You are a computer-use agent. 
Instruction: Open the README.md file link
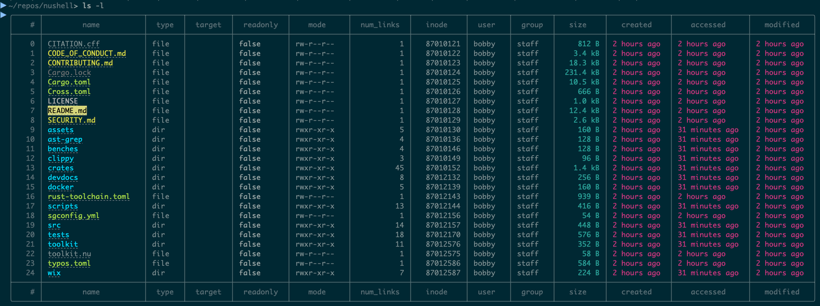click(x=67, y=111)
